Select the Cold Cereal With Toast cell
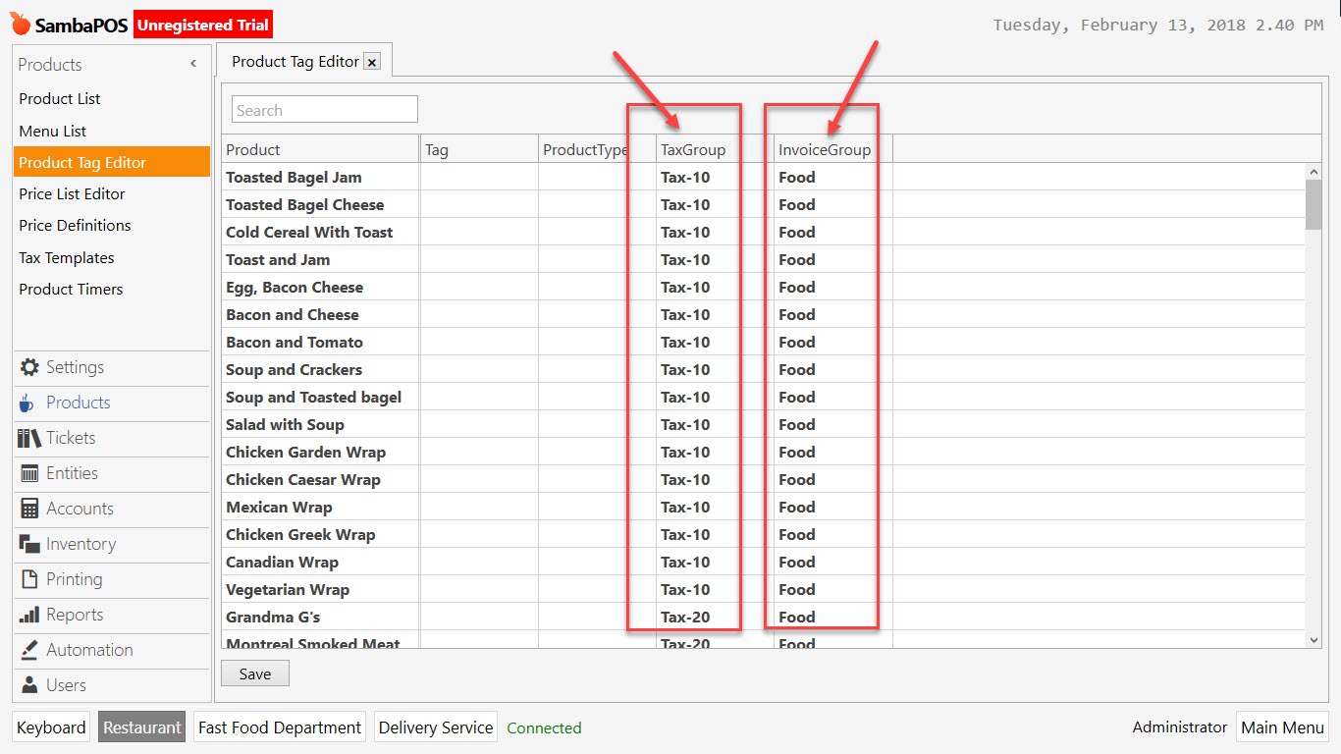Screen dimensions: 1341x754 (320, 232)
